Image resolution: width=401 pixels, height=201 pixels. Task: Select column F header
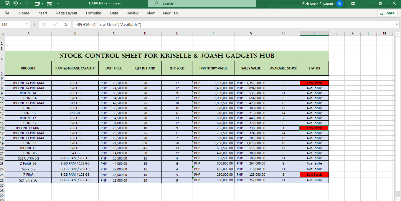click(213, 33)
